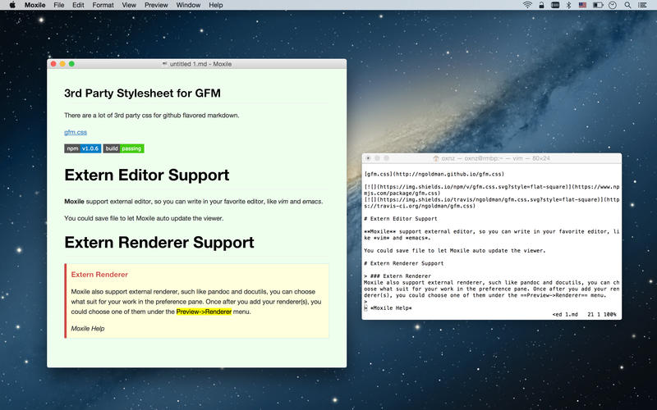Click the Wi-Fi status icon
Viewport: 657px width, 410px height.
pos(527,5)
